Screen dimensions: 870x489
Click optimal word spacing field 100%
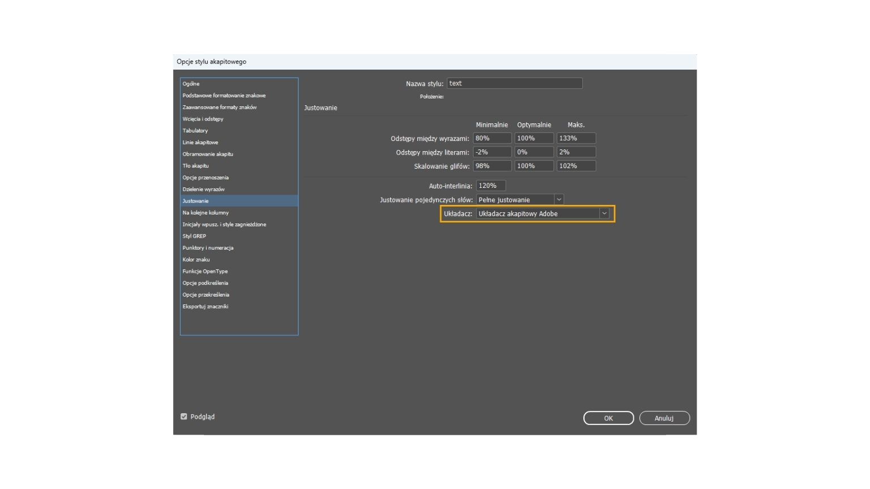pyautogui.click(x=534, y=138)
